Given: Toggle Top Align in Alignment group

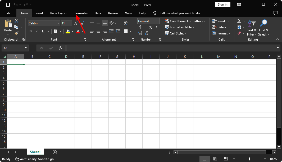Looking at the screenshot, I should tap(92, 23).
